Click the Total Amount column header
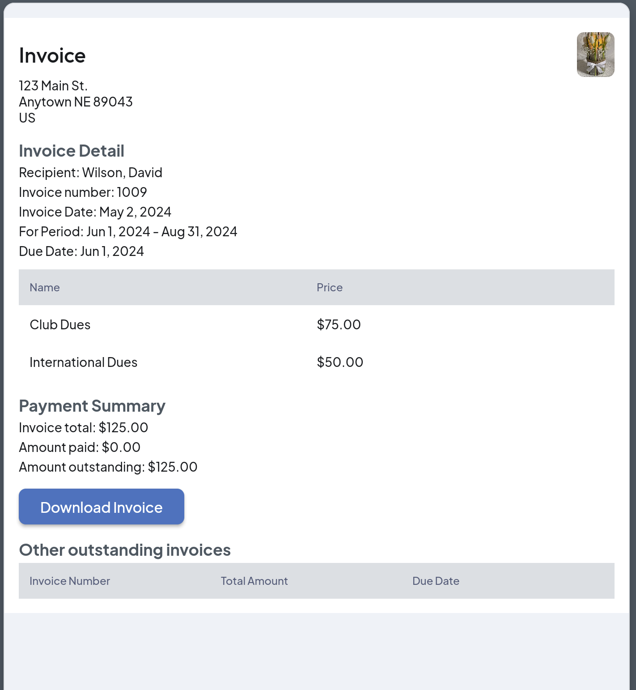The width and height of the screenshot is (636, 690). point(254,581)
